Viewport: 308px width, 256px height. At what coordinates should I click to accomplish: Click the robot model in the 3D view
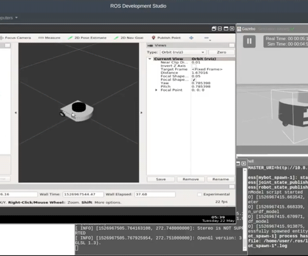coord(77,111)
